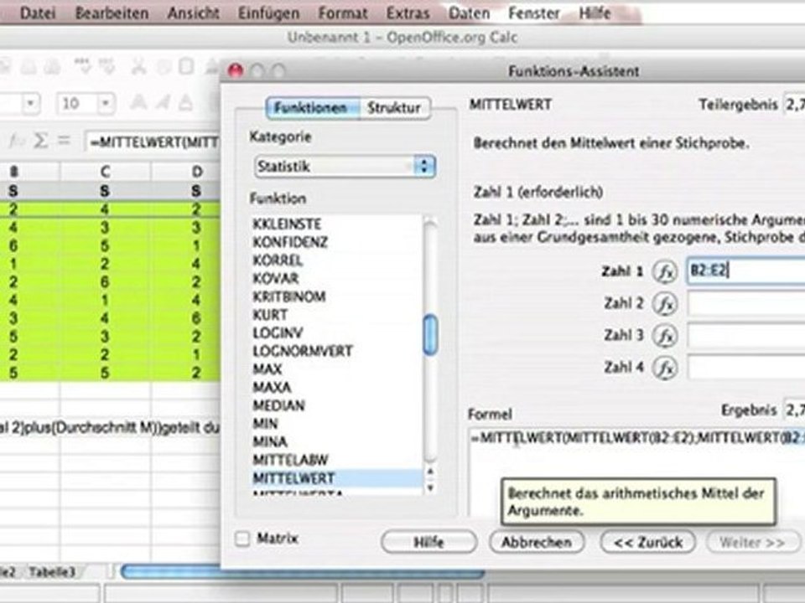
Task: Open function picker for Zahl 1
Action: (665, 271)
